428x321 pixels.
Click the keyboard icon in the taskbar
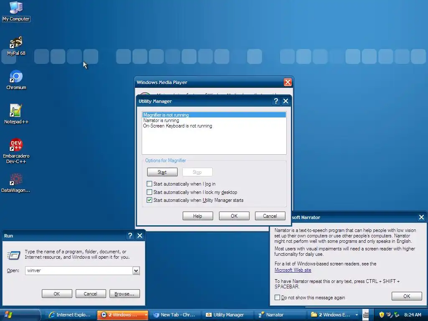tap(366, 315)
